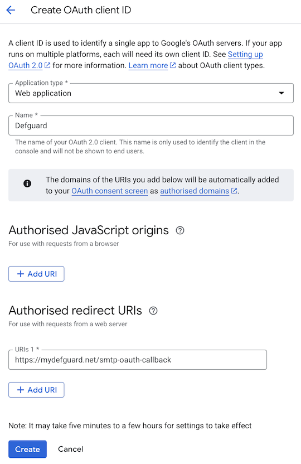Add URI under Authorised redirect URIs
This screenshot has width=301, height=464.
point(36,390)
